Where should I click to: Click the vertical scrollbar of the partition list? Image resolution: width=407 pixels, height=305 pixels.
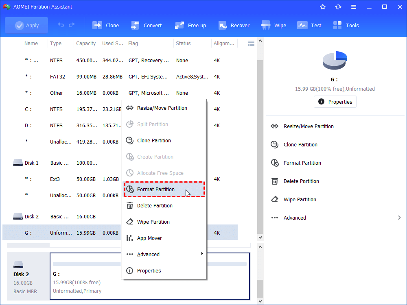(x=260, y=142)
